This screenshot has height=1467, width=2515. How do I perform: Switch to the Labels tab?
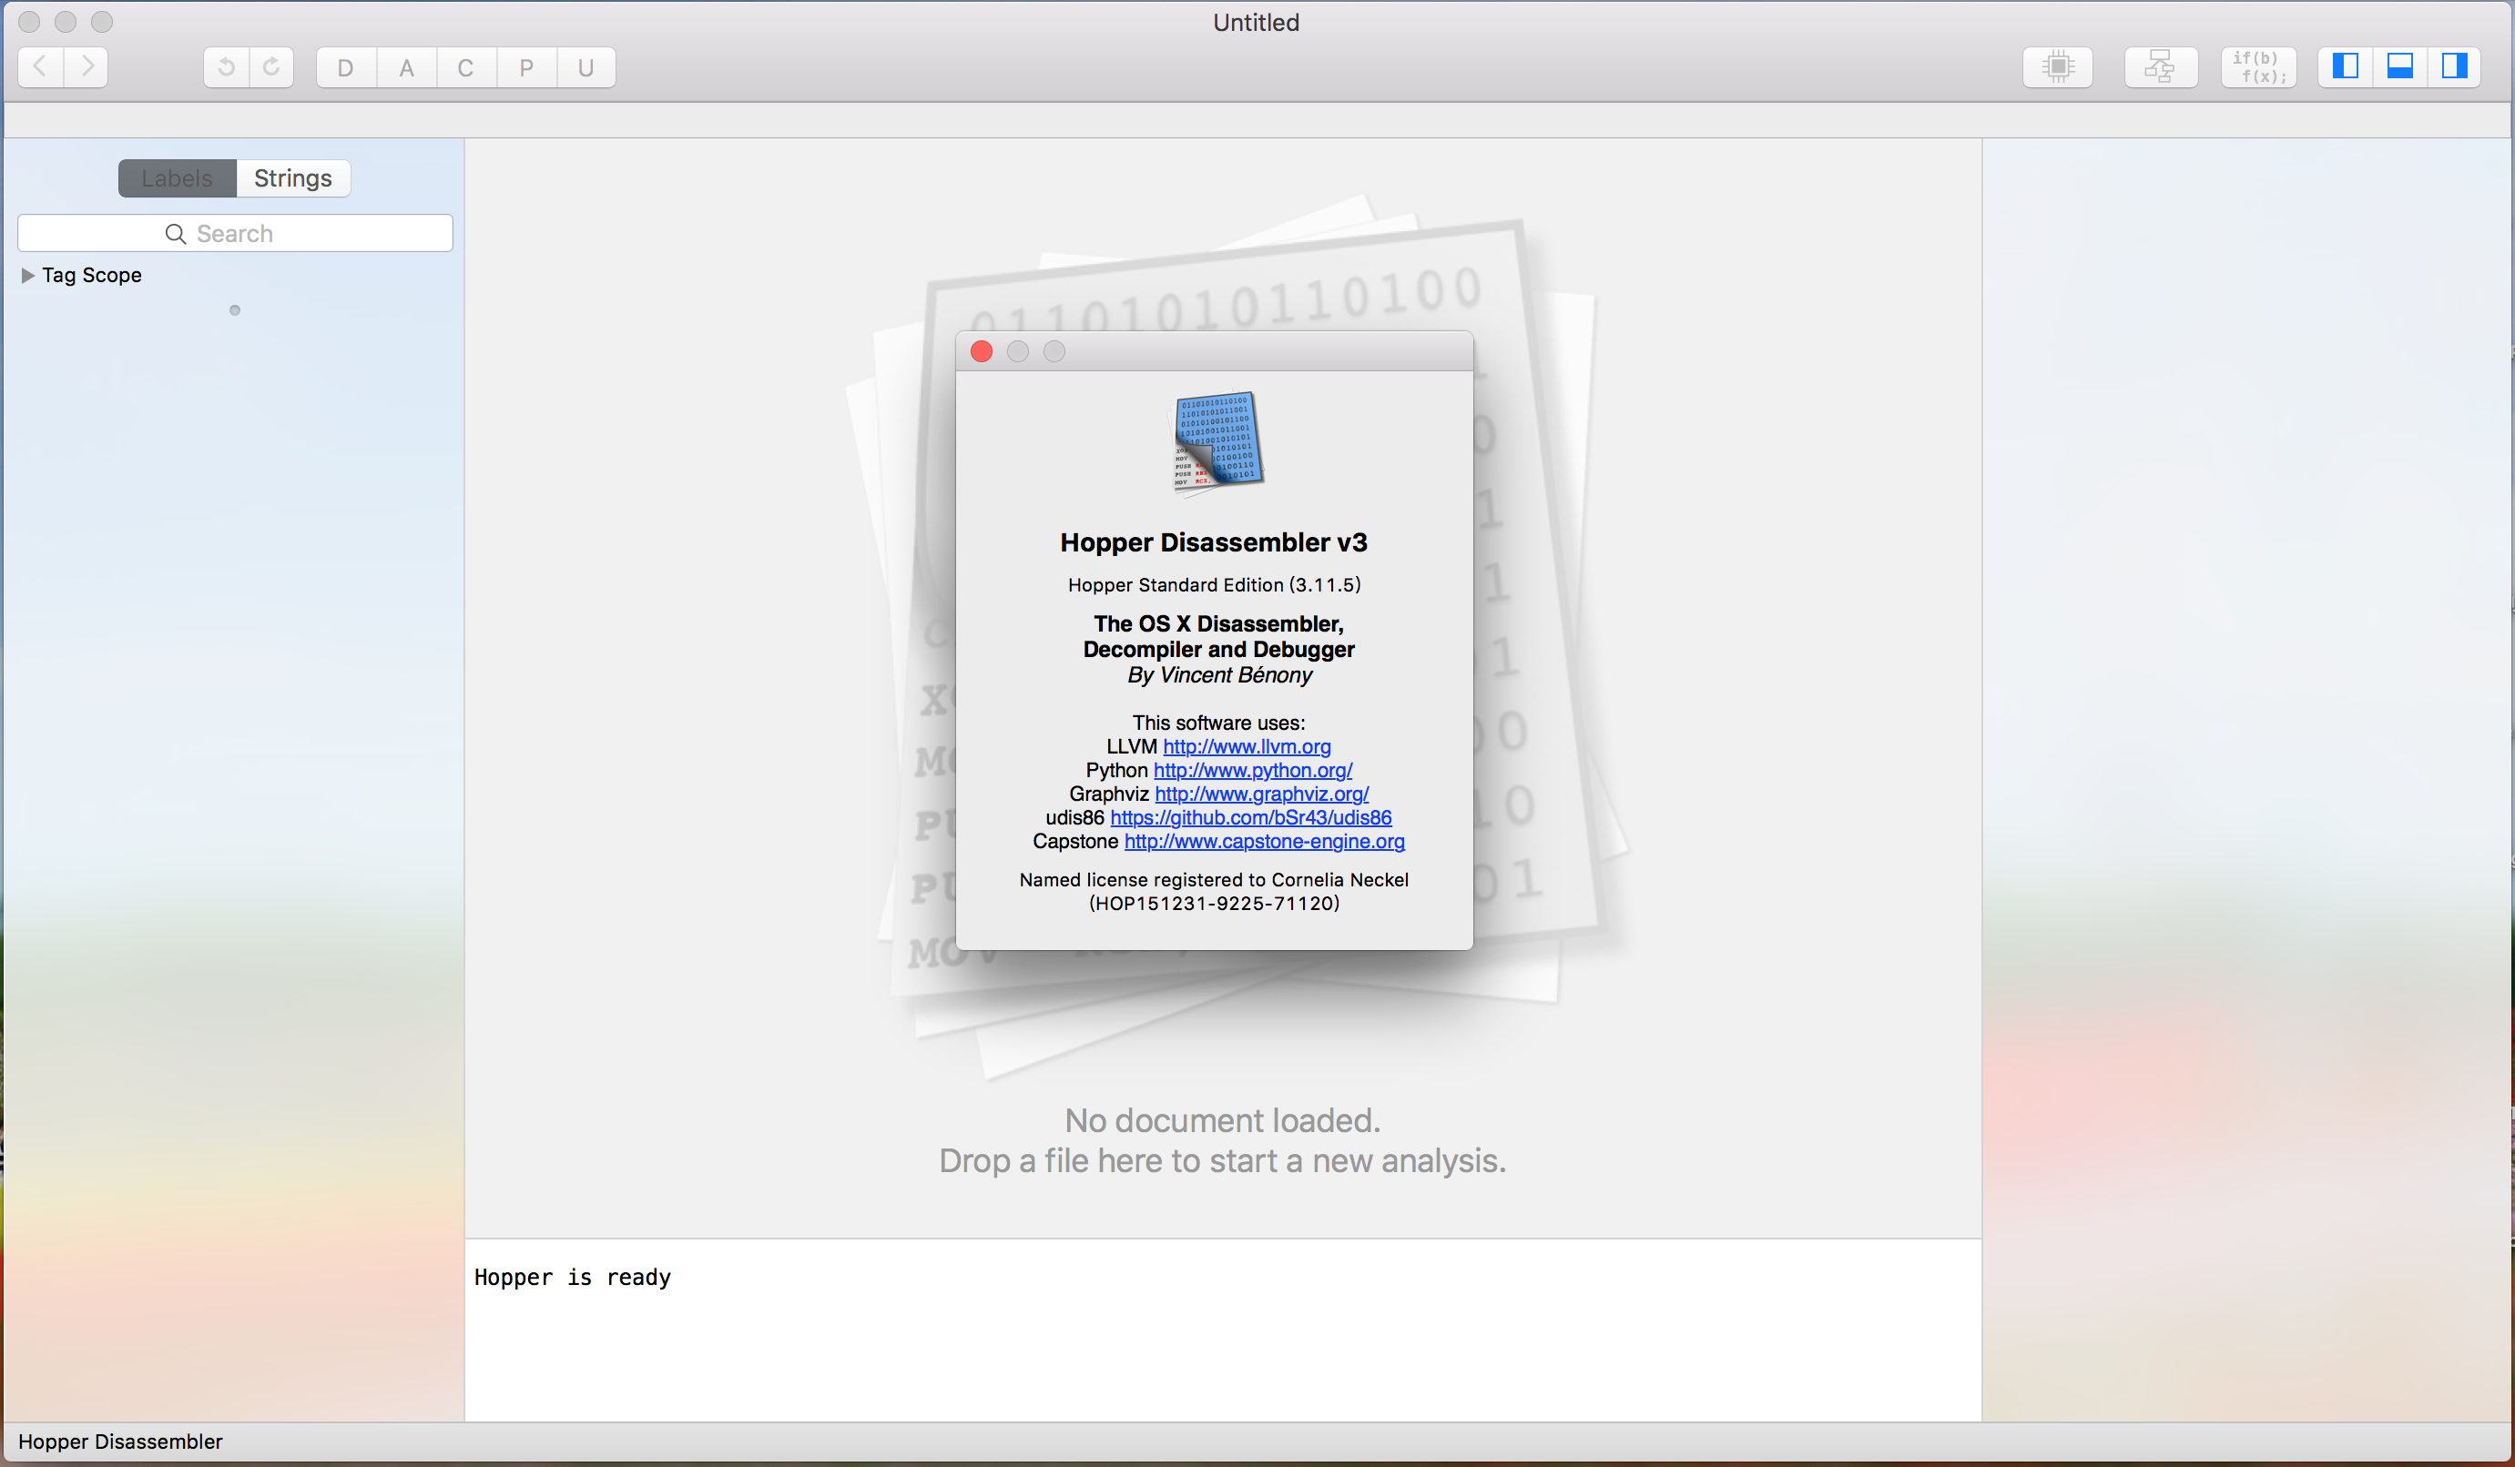click(177, 177)
